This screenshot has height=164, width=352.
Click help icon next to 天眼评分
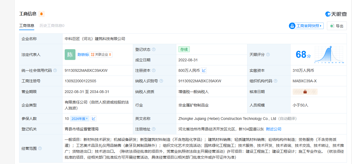pos(268,55)
